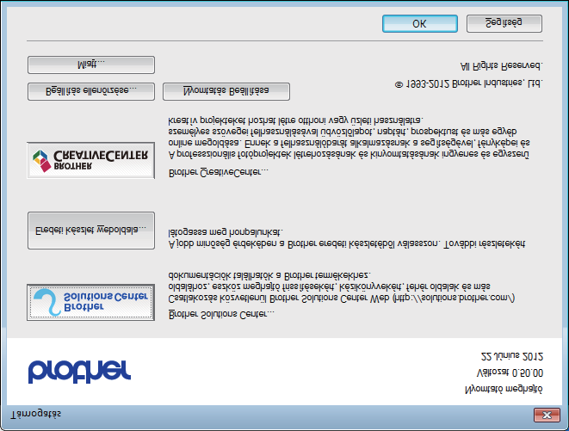
Task: Click the 'All Rights Reserved.' text
Action: click(x=502, y=66)
